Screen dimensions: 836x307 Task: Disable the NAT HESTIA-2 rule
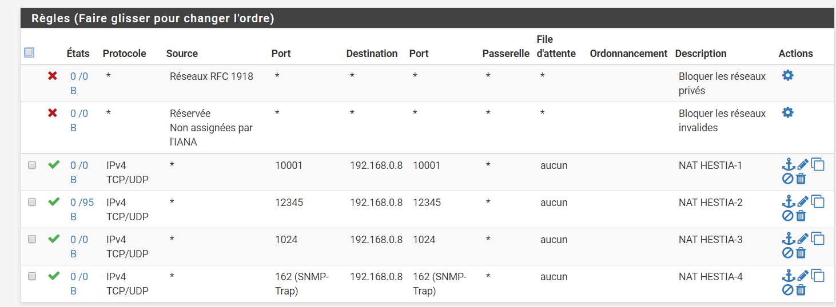(x=787, y=216)
